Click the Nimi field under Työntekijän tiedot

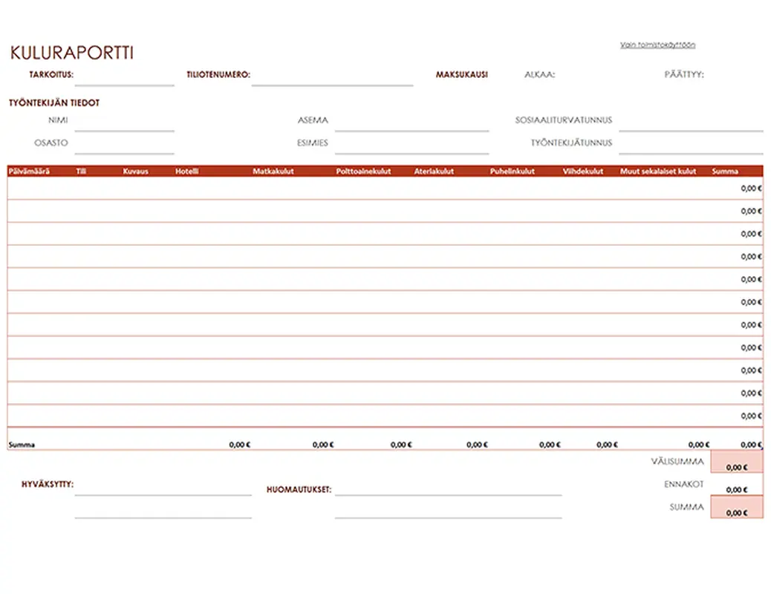(124, 122)
